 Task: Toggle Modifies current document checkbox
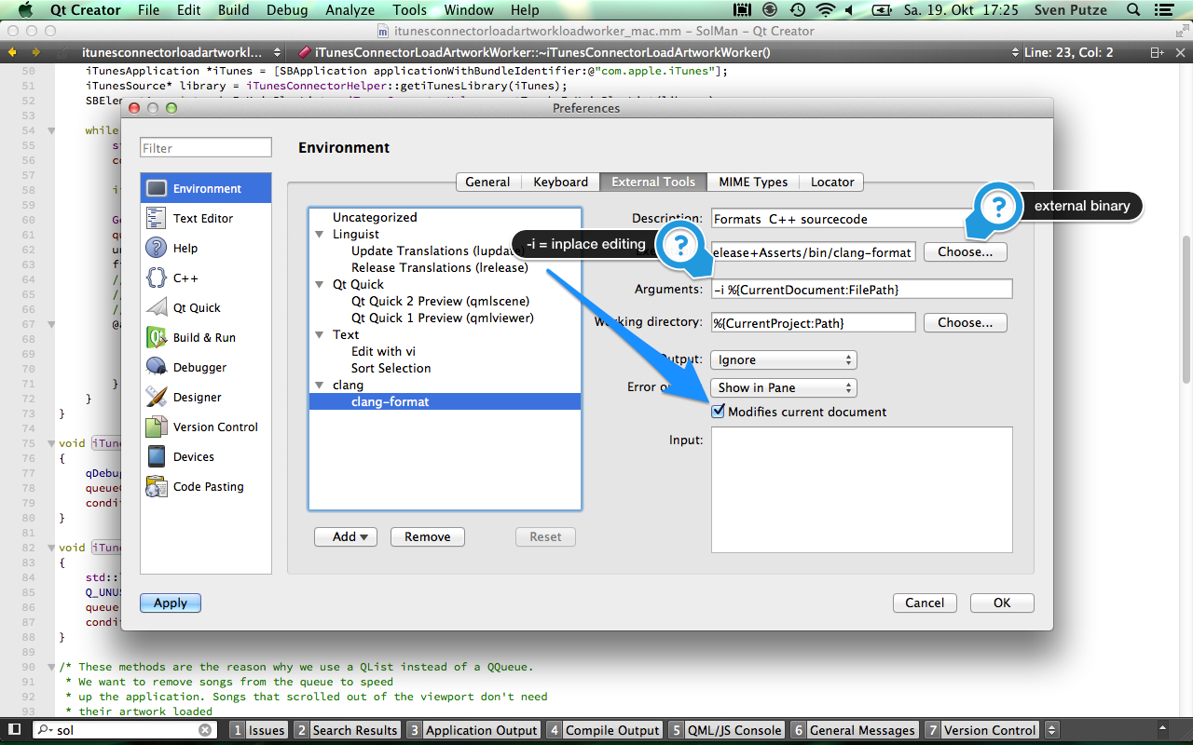pyautogui.click(x=718, y=411)
